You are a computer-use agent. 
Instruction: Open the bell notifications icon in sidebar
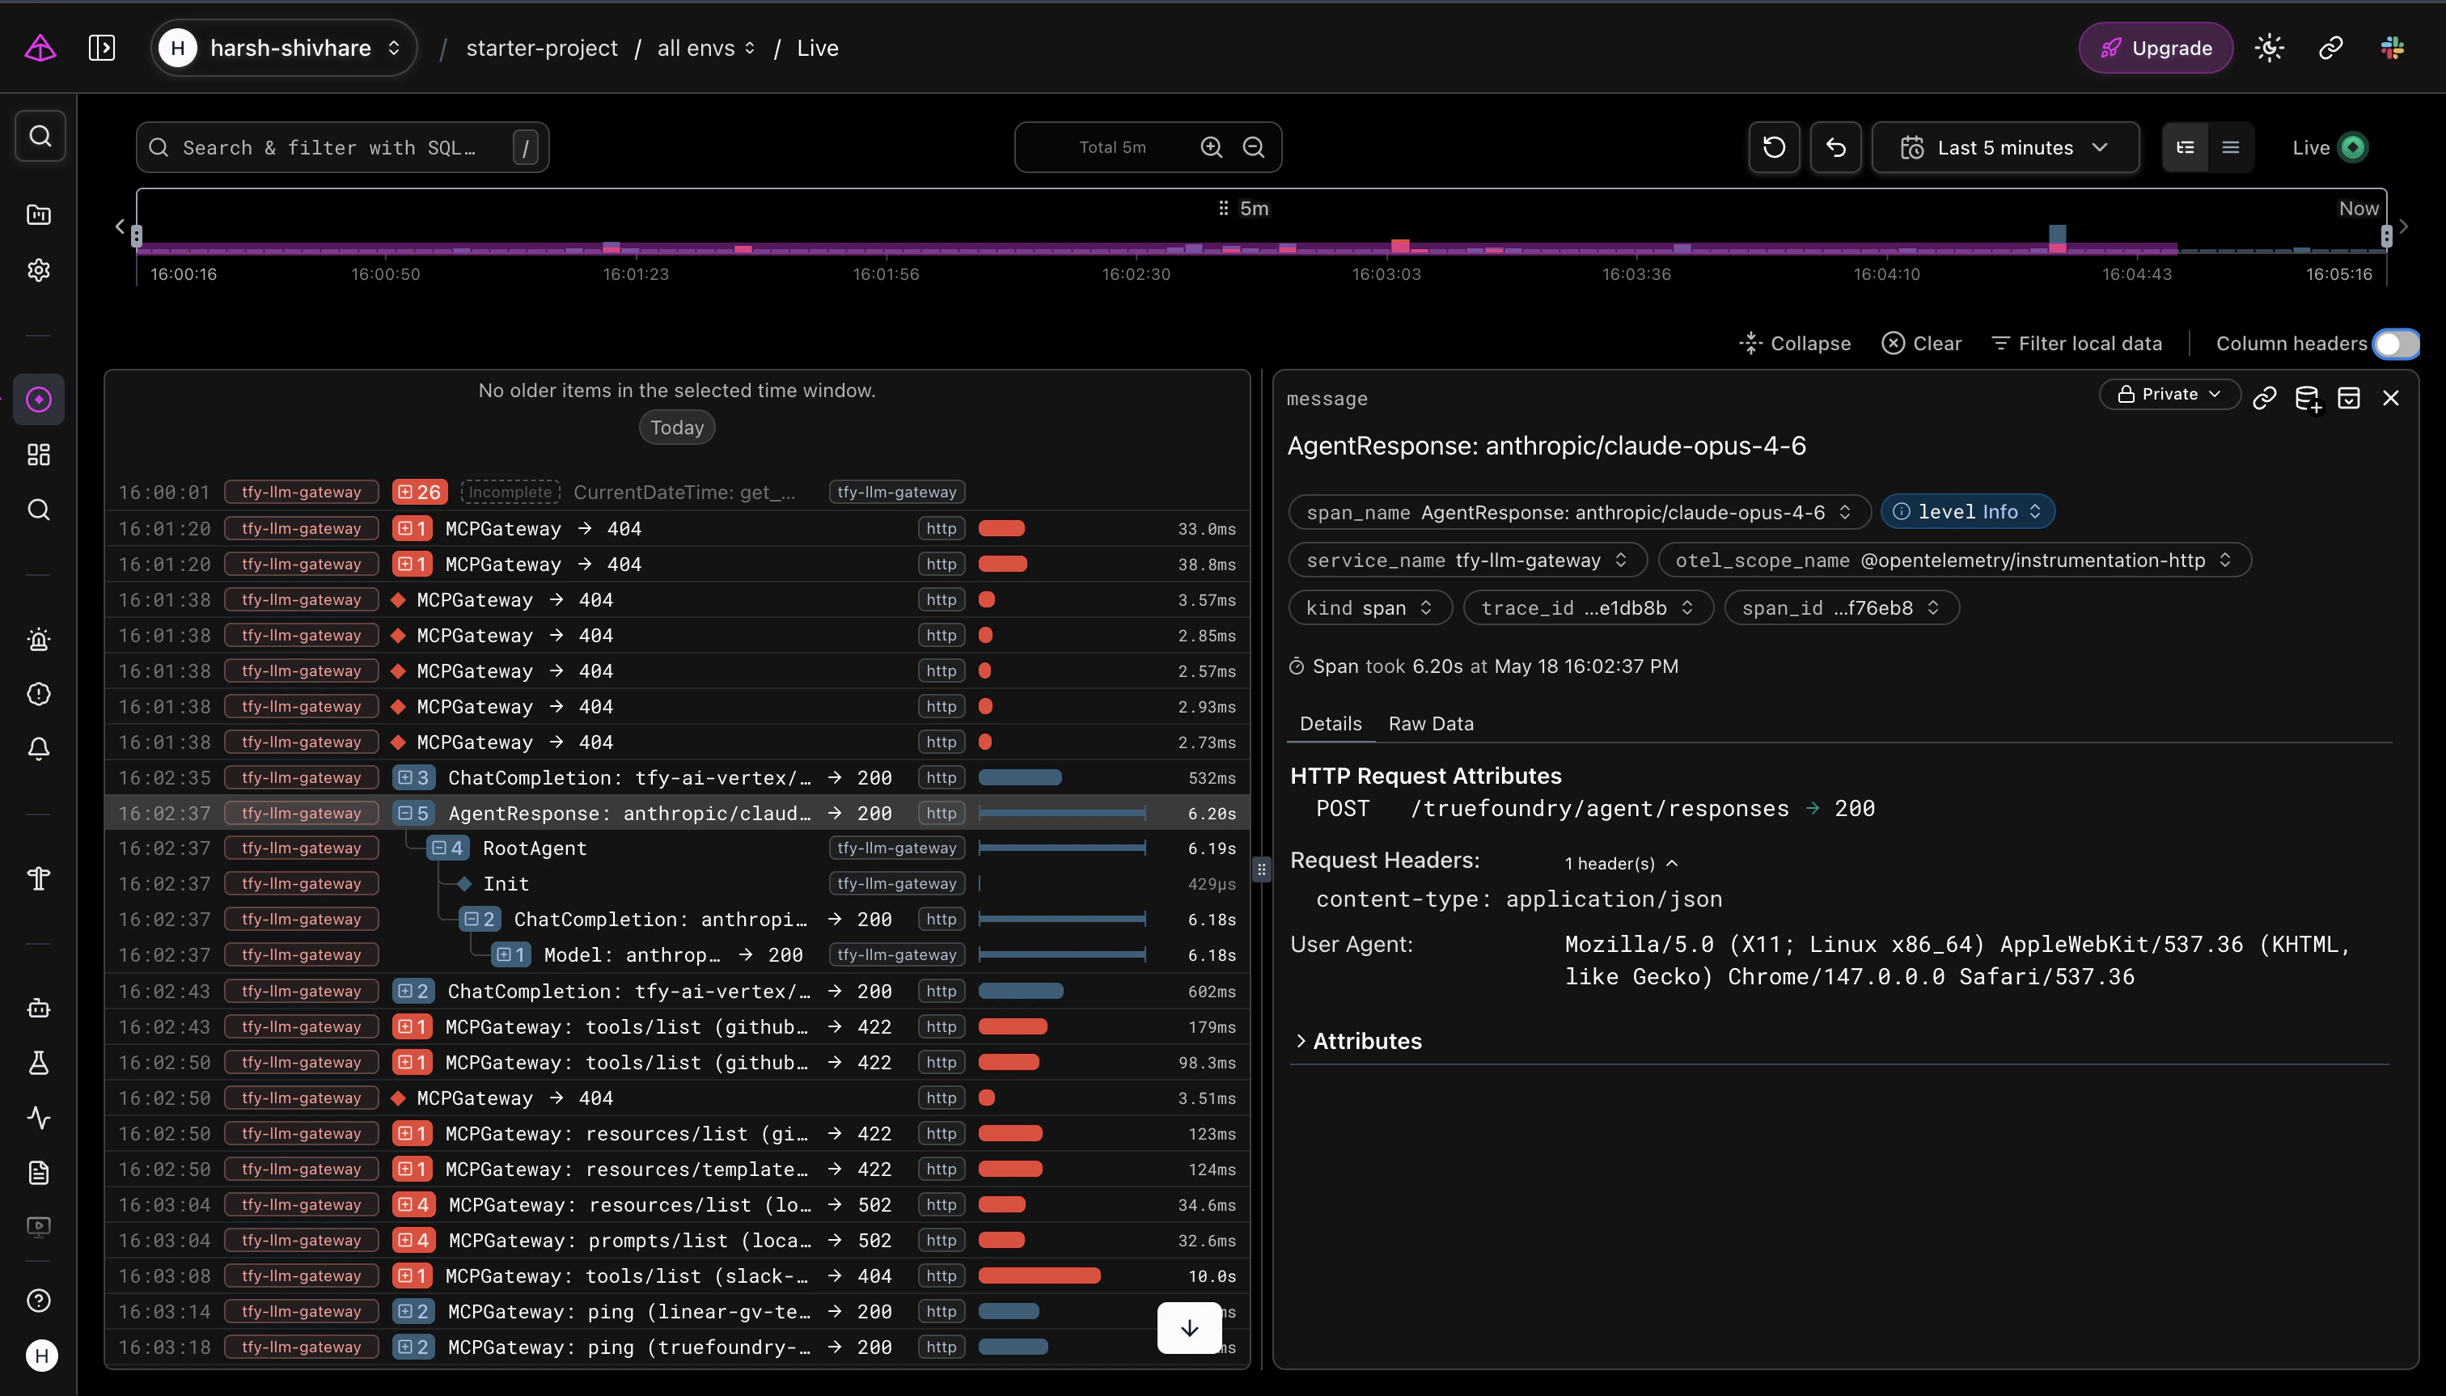[x=40, y=748]
